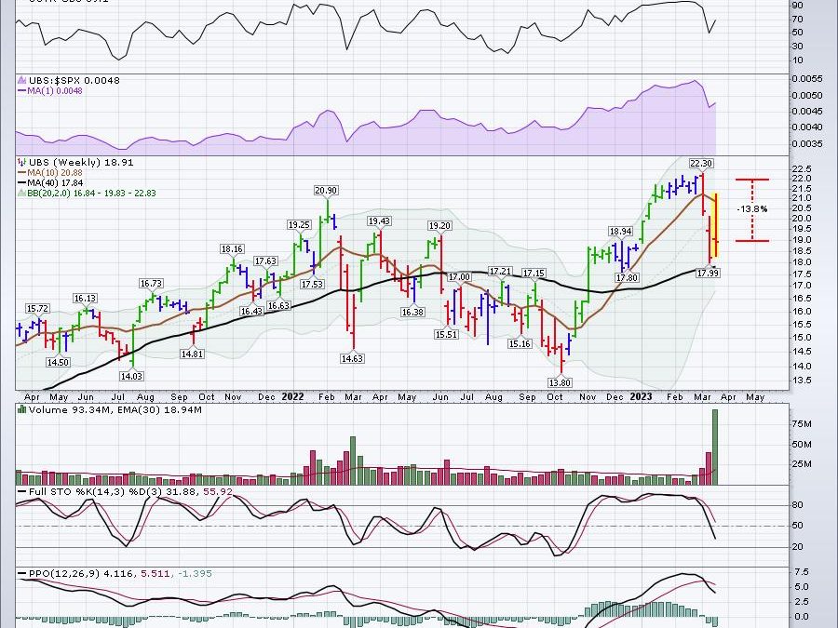This screenshot has width=838, height=628.
Task: Click the 17.15 high price label
Action: coord(534,274)
